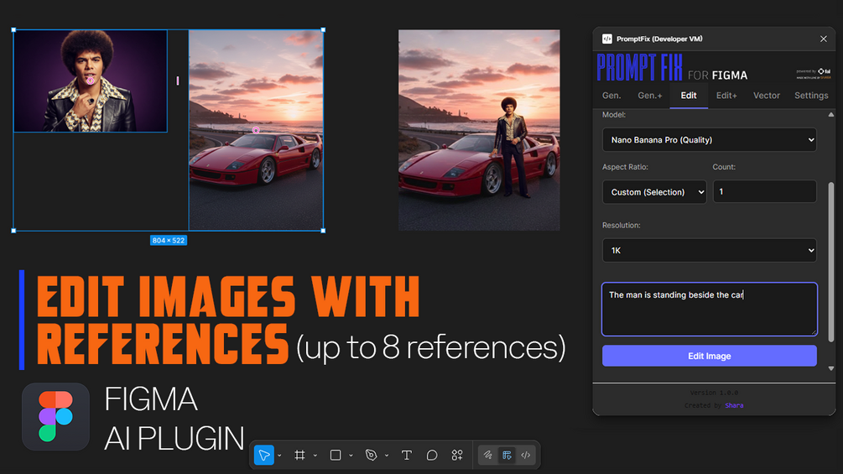The image size is (843, 474).
Task: Click the pink target marker on car image
Action: [256, 130]
